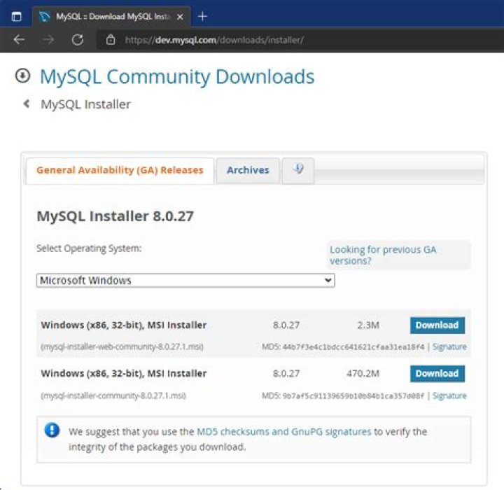Click the browser back arrow

coord(20,39)
